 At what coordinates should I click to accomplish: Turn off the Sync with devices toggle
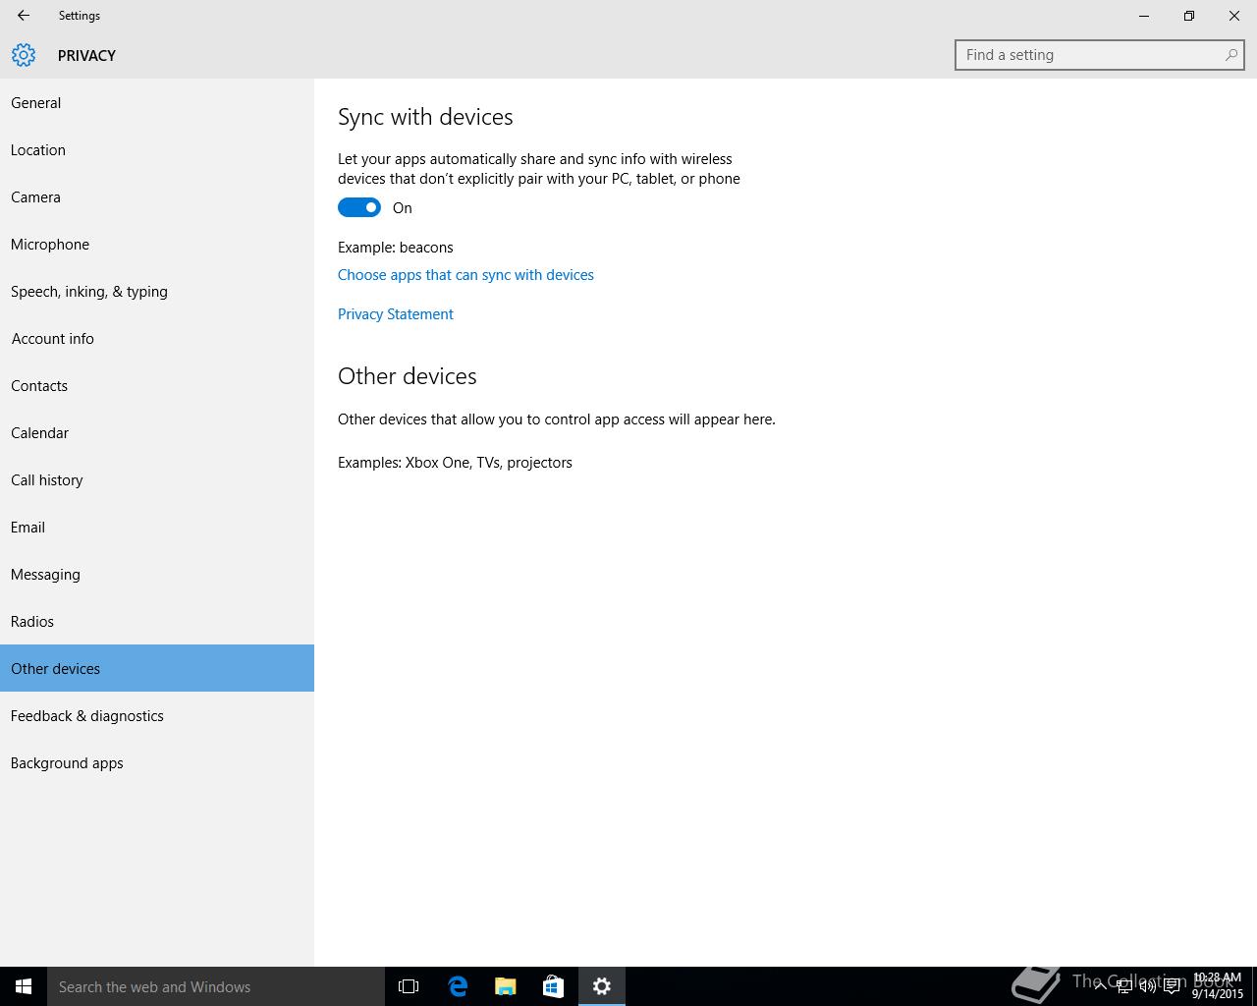point(359,207)
